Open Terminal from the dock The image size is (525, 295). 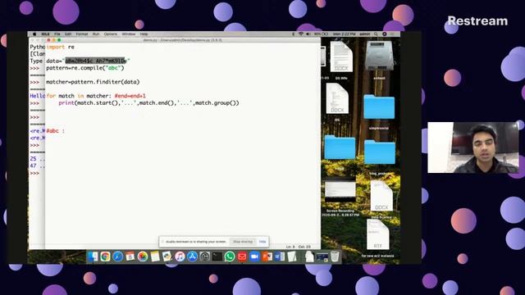click(217, 256)
